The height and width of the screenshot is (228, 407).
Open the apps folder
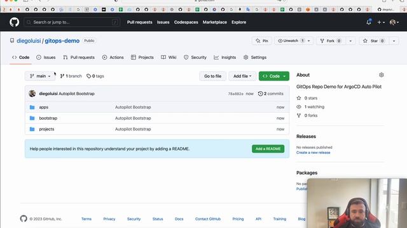44,107
